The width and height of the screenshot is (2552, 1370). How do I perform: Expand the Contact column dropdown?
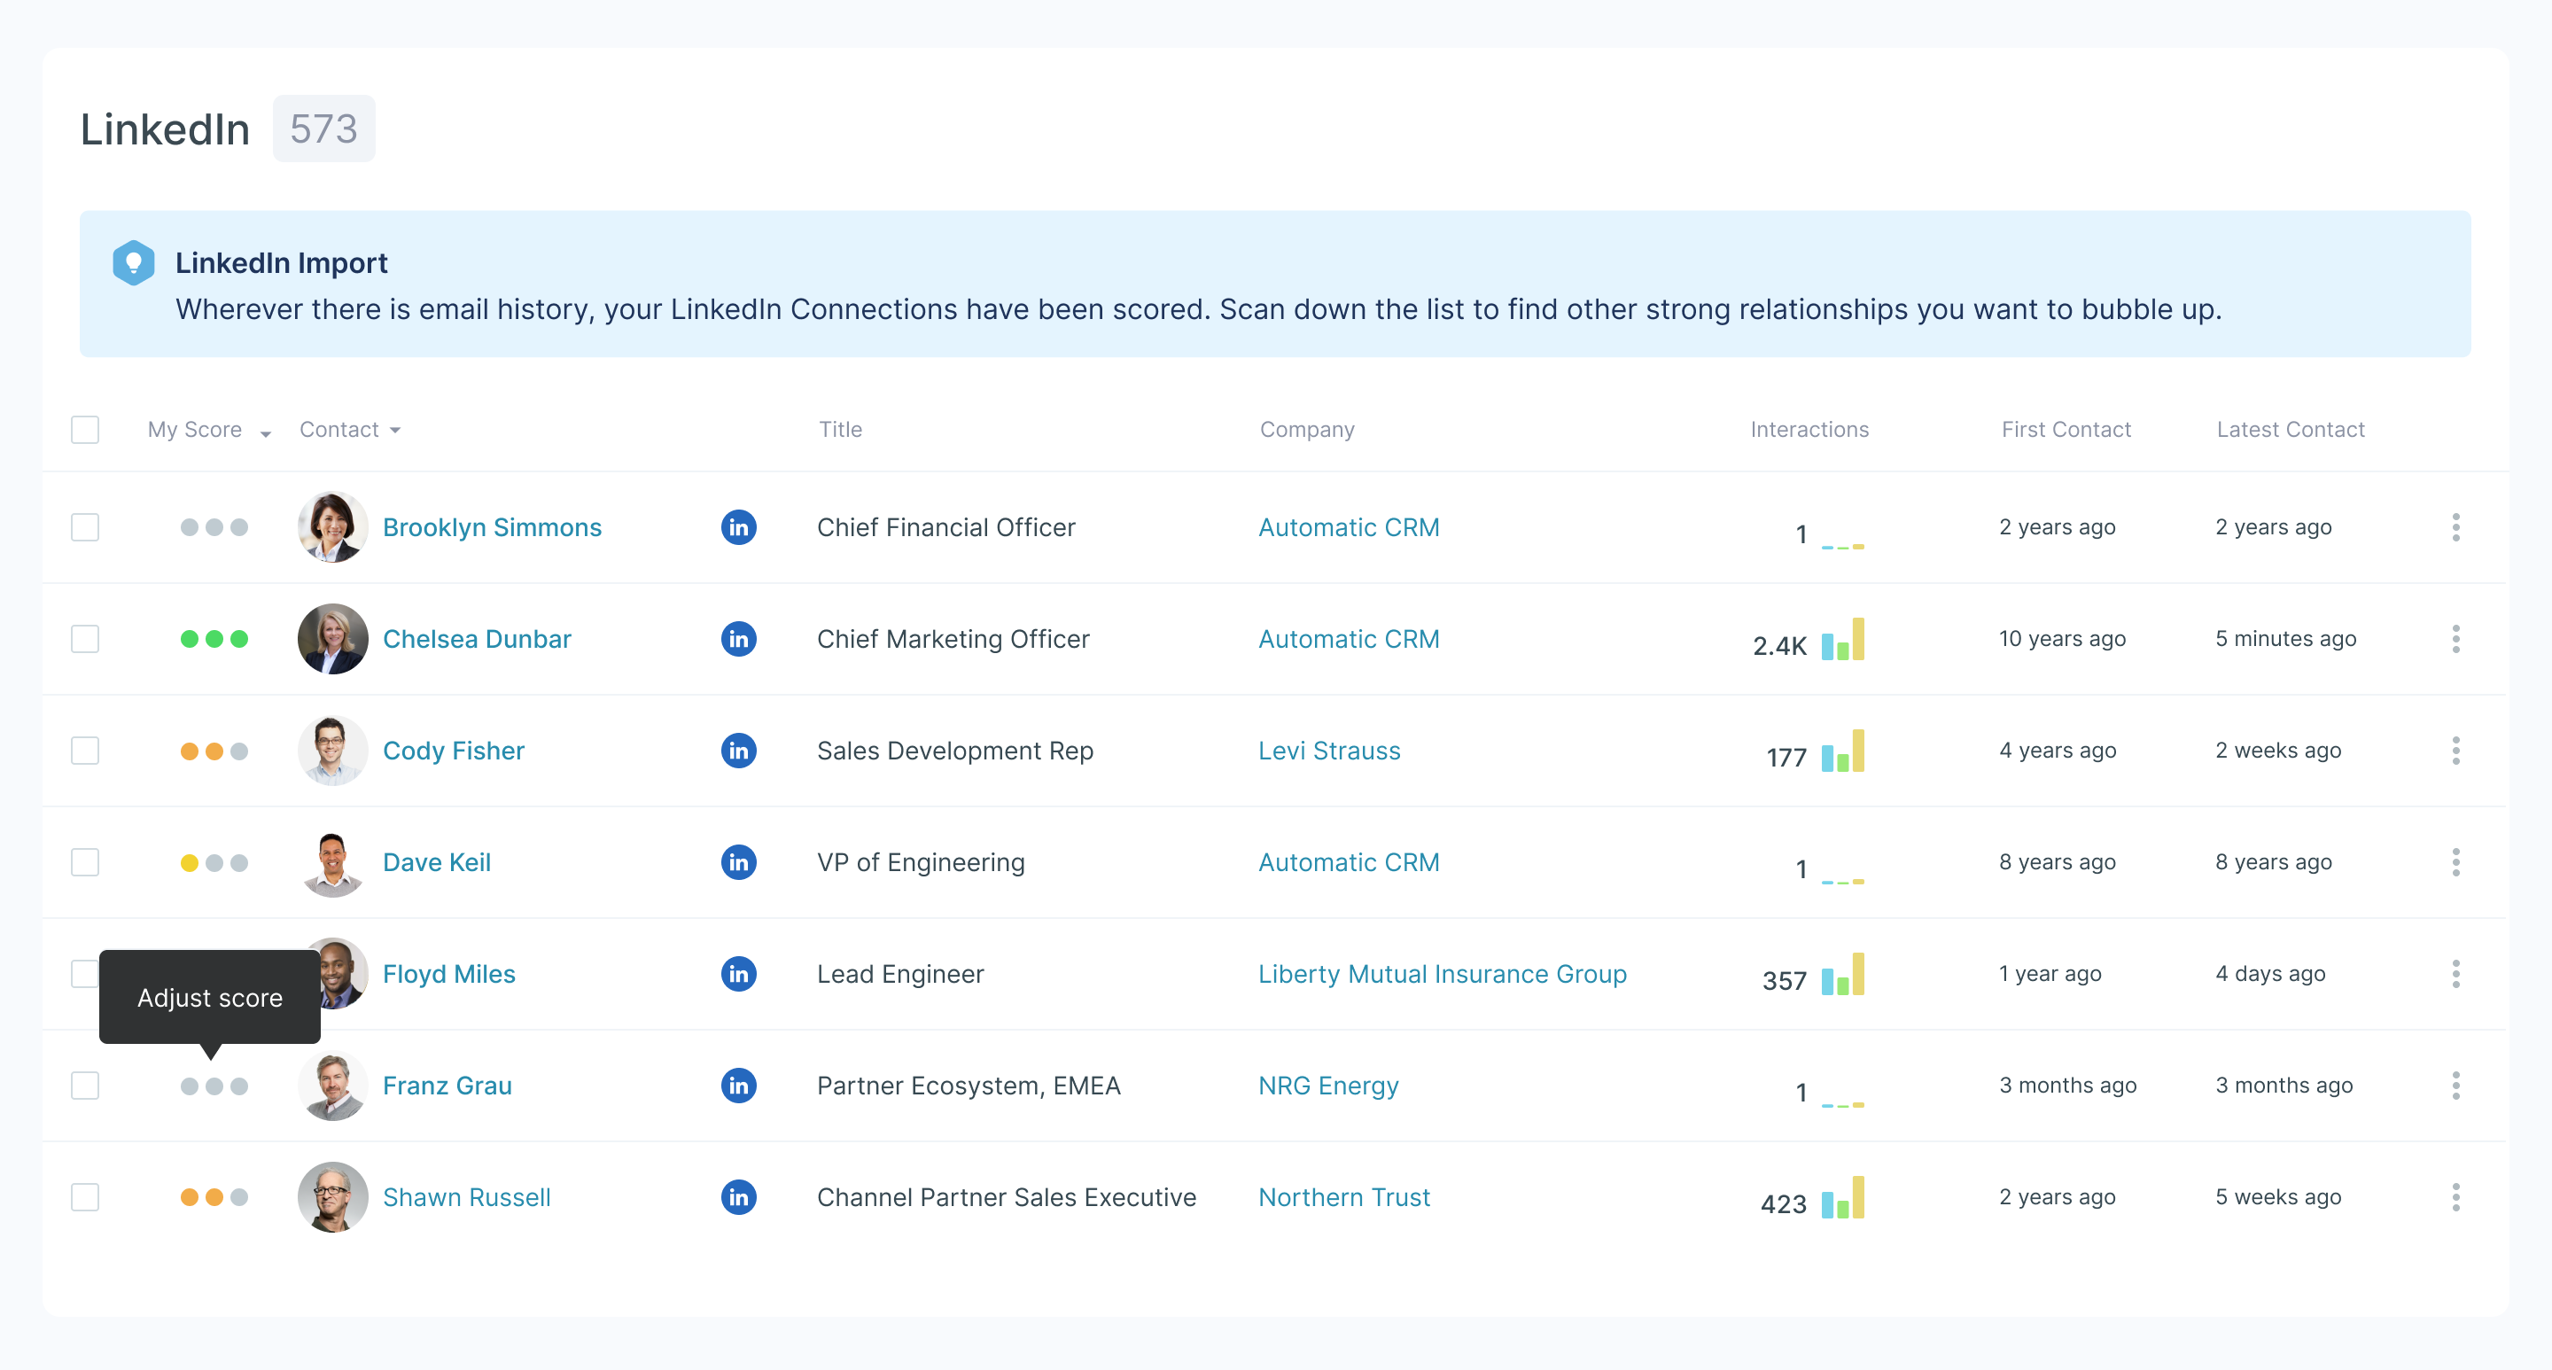(395, 430)
